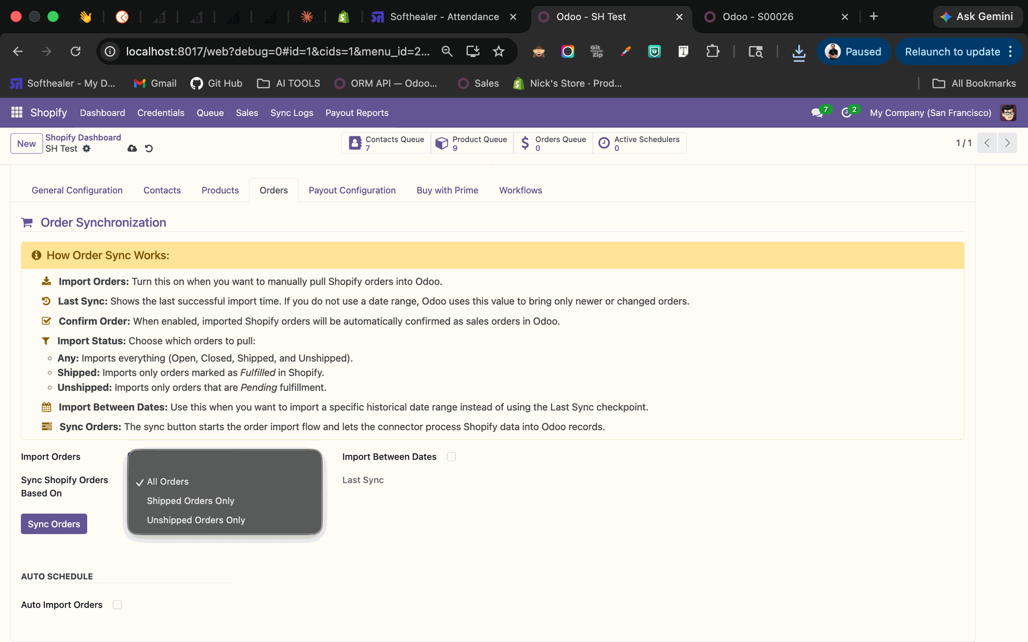Image resolution: width=1028 pixels, height=642 pixels.
Task: Click the discard changes undo icon
Action: [x=149, y=148]
